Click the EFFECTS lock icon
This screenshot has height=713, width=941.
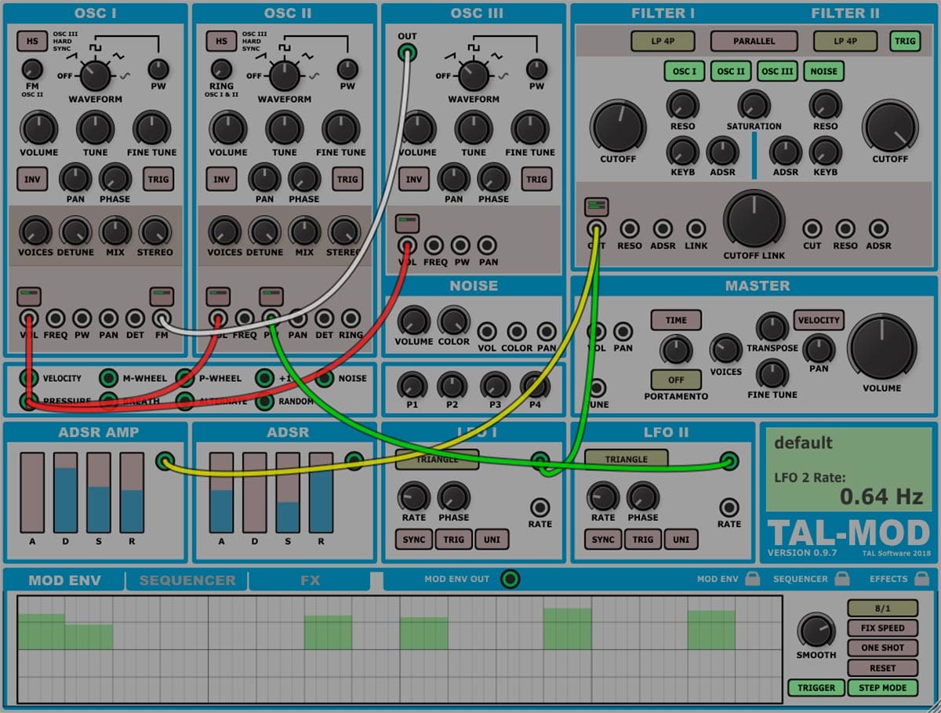click(923, 579)
